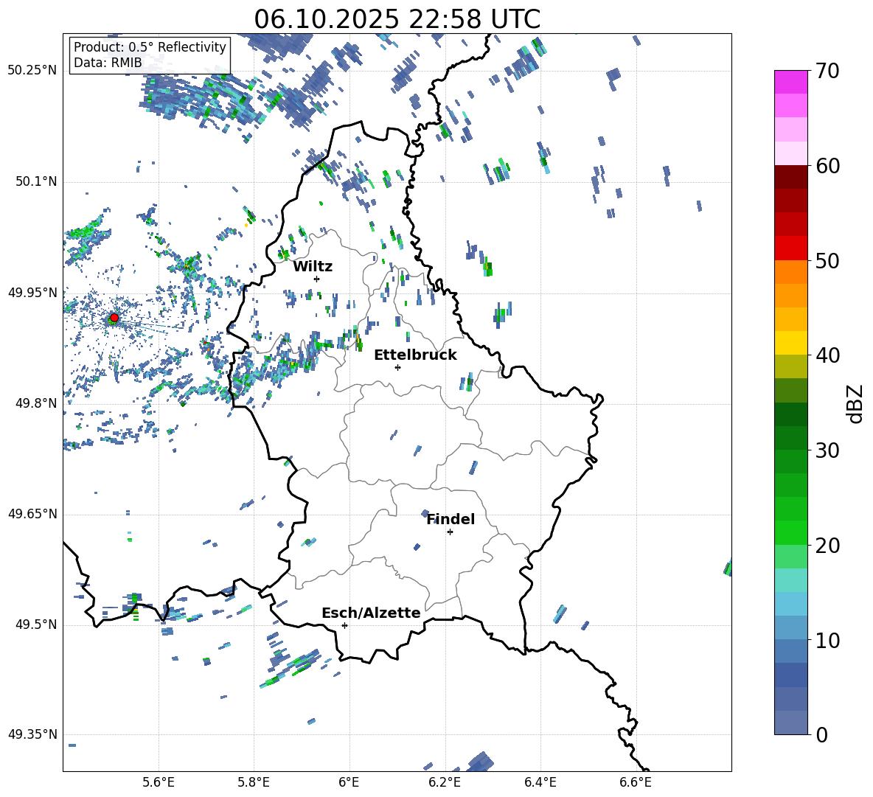Click the Data: RMIB text

pyautogui.click(x=108, y=63)
